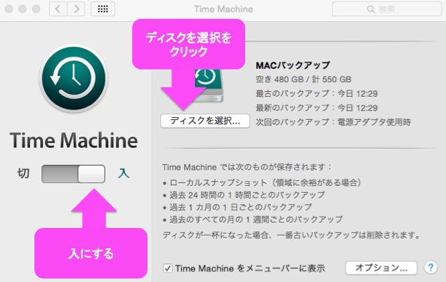The width and height of the screenshot is (446, 282).
Task: Click the 入 label beside the switch
Action: tap(124, 173)
